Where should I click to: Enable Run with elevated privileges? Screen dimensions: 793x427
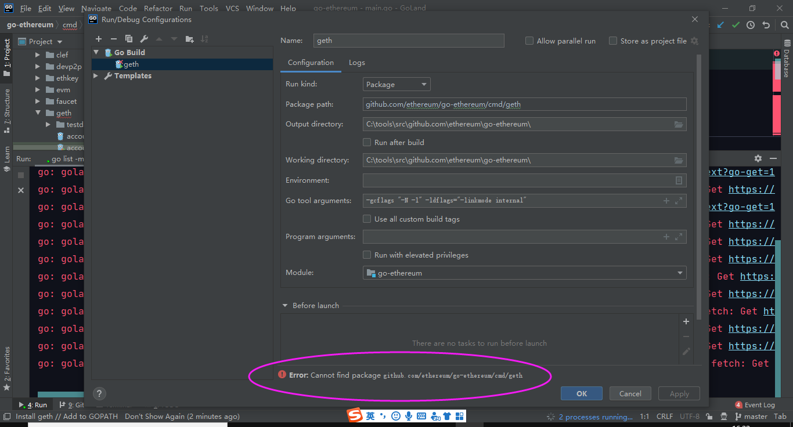click(367, 255)
